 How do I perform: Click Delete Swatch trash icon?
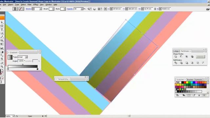204,95
